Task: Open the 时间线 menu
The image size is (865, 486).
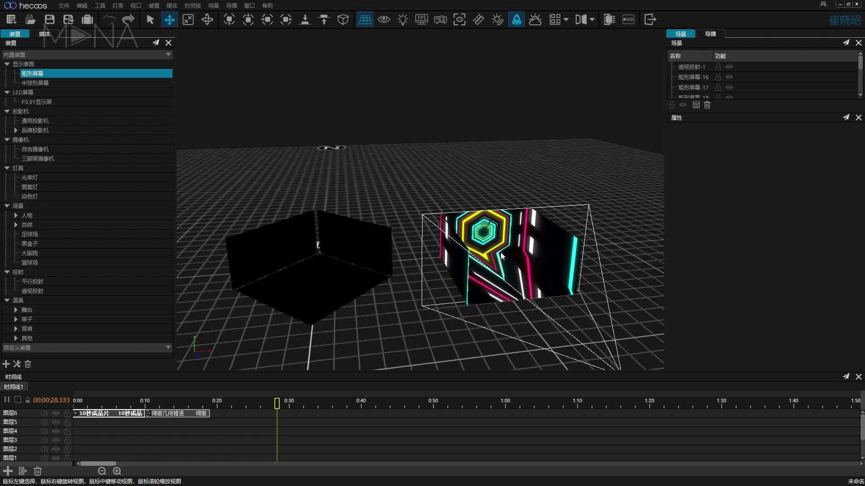Action: pyautogui.click(x=192, y=5)
